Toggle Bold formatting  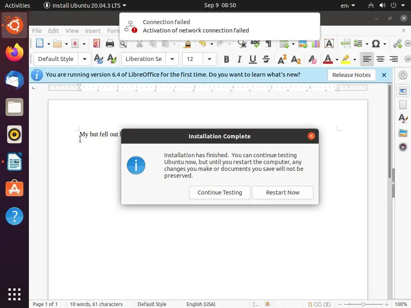[226, 59]
